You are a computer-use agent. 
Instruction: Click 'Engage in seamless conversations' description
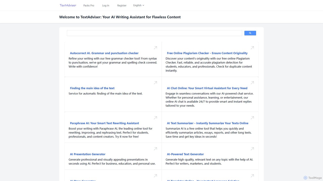pos(209,100)
